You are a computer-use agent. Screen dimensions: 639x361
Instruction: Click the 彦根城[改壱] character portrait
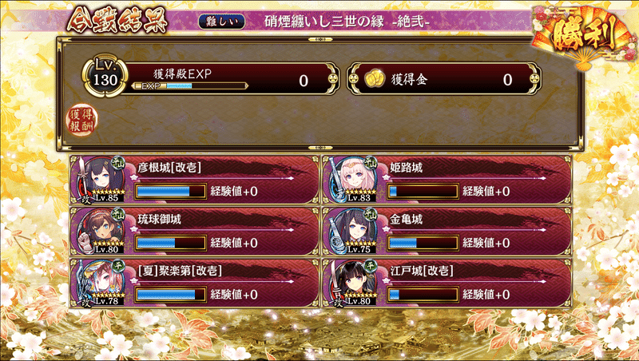pyautogui.click(x=99, y=180)
